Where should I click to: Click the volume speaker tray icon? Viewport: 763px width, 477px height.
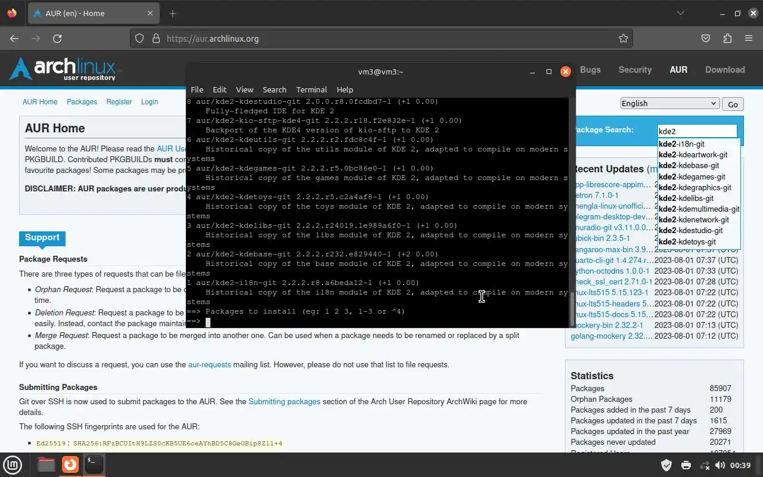720,465
